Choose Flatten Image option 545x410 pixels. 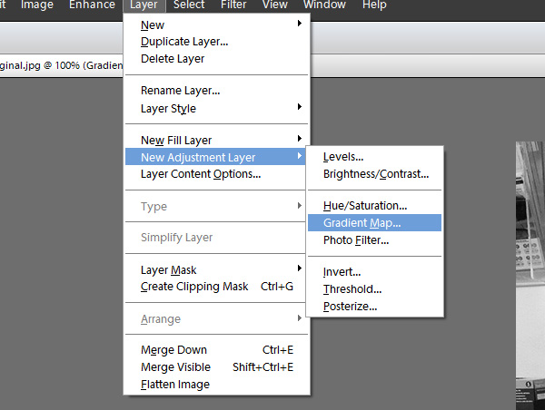(216, 385)
